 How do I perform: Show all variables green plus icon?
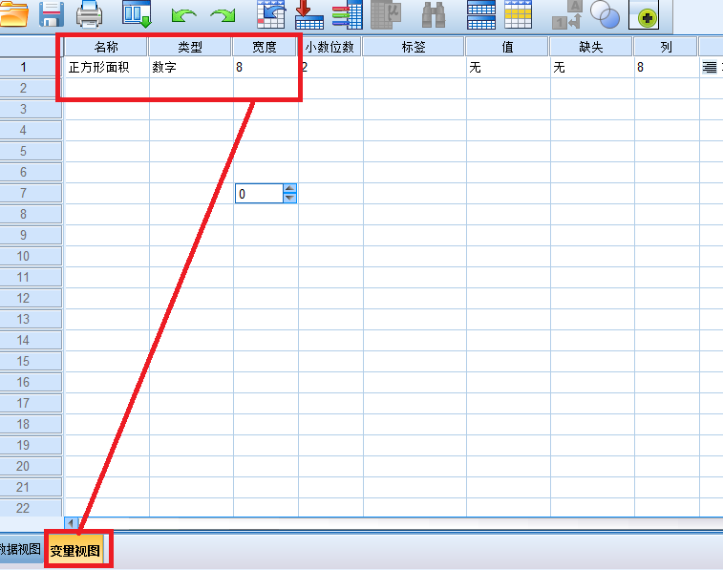pyautogui.click(x=644, y=14)
